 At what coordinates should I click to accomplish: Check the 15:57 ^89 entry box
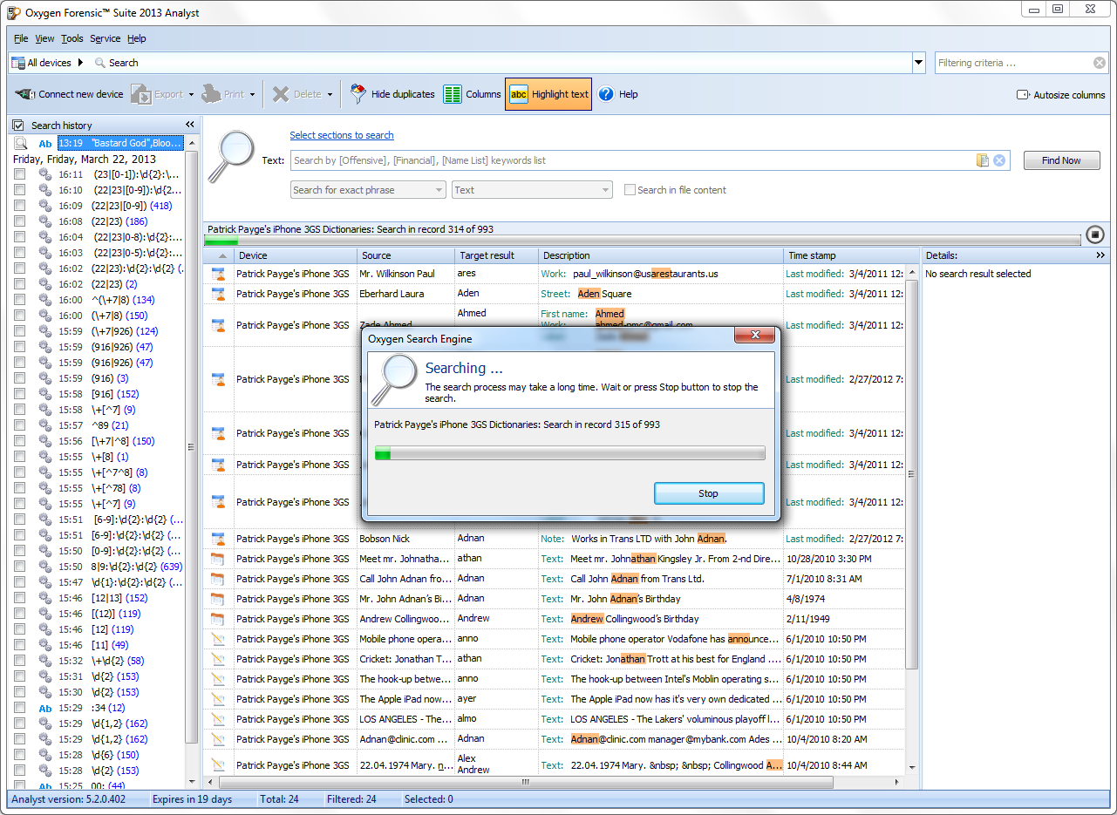click(x=19, y=425)
